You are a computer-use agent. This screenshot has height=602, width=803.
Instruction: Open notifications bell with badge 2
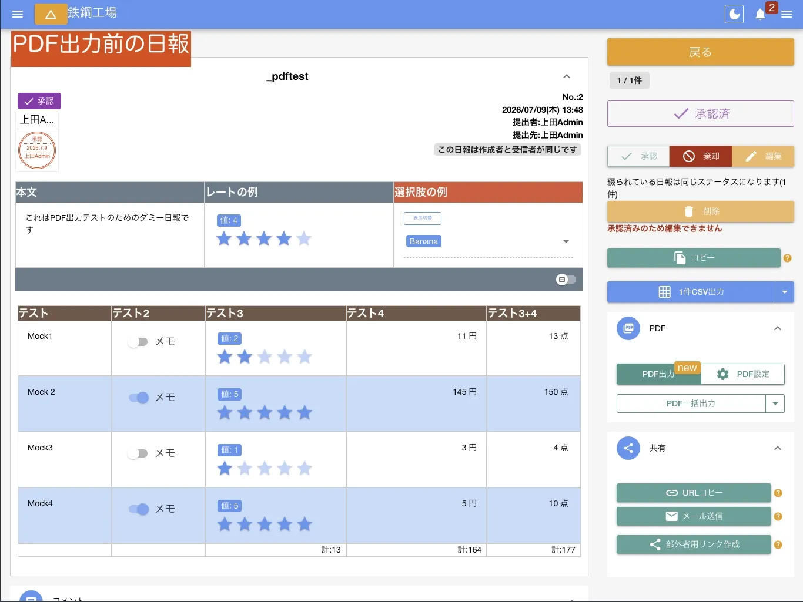(760, 14)
